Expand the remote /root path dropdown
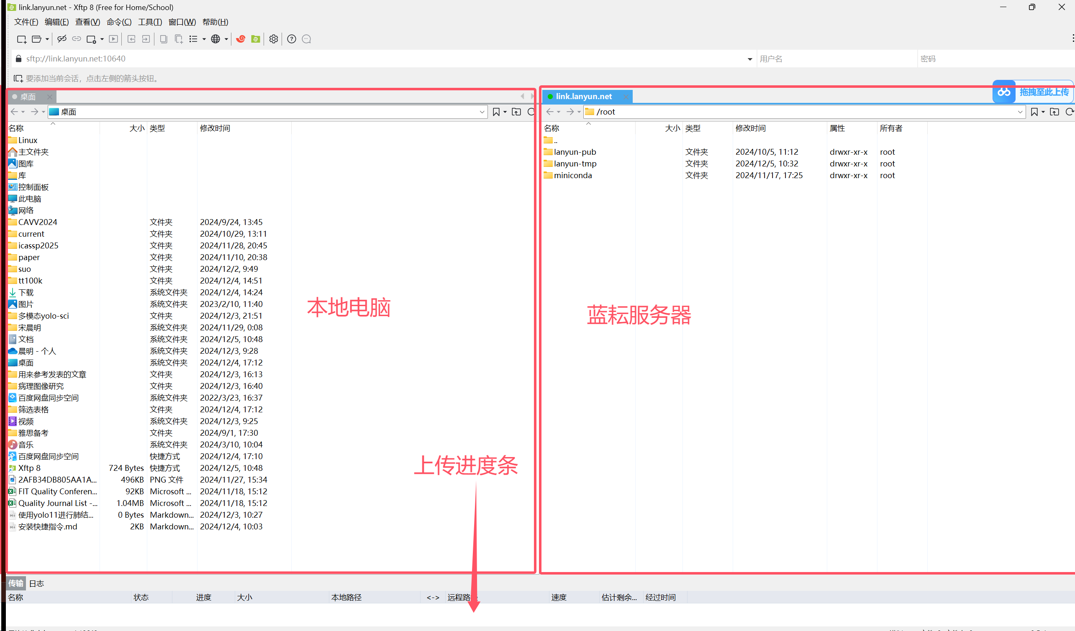Image resolution: width=1075 pixels, height=631 pixels. (1020, 112)
